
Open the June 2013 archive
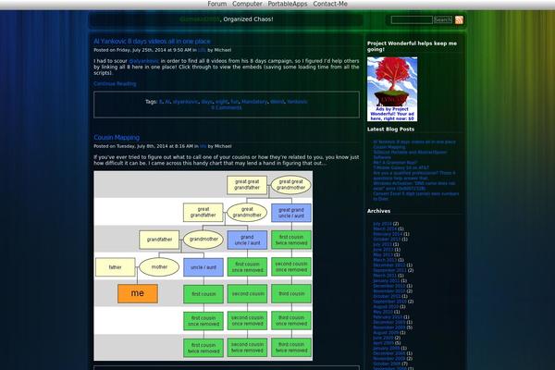pyautogui.click(x=383, y=250)
